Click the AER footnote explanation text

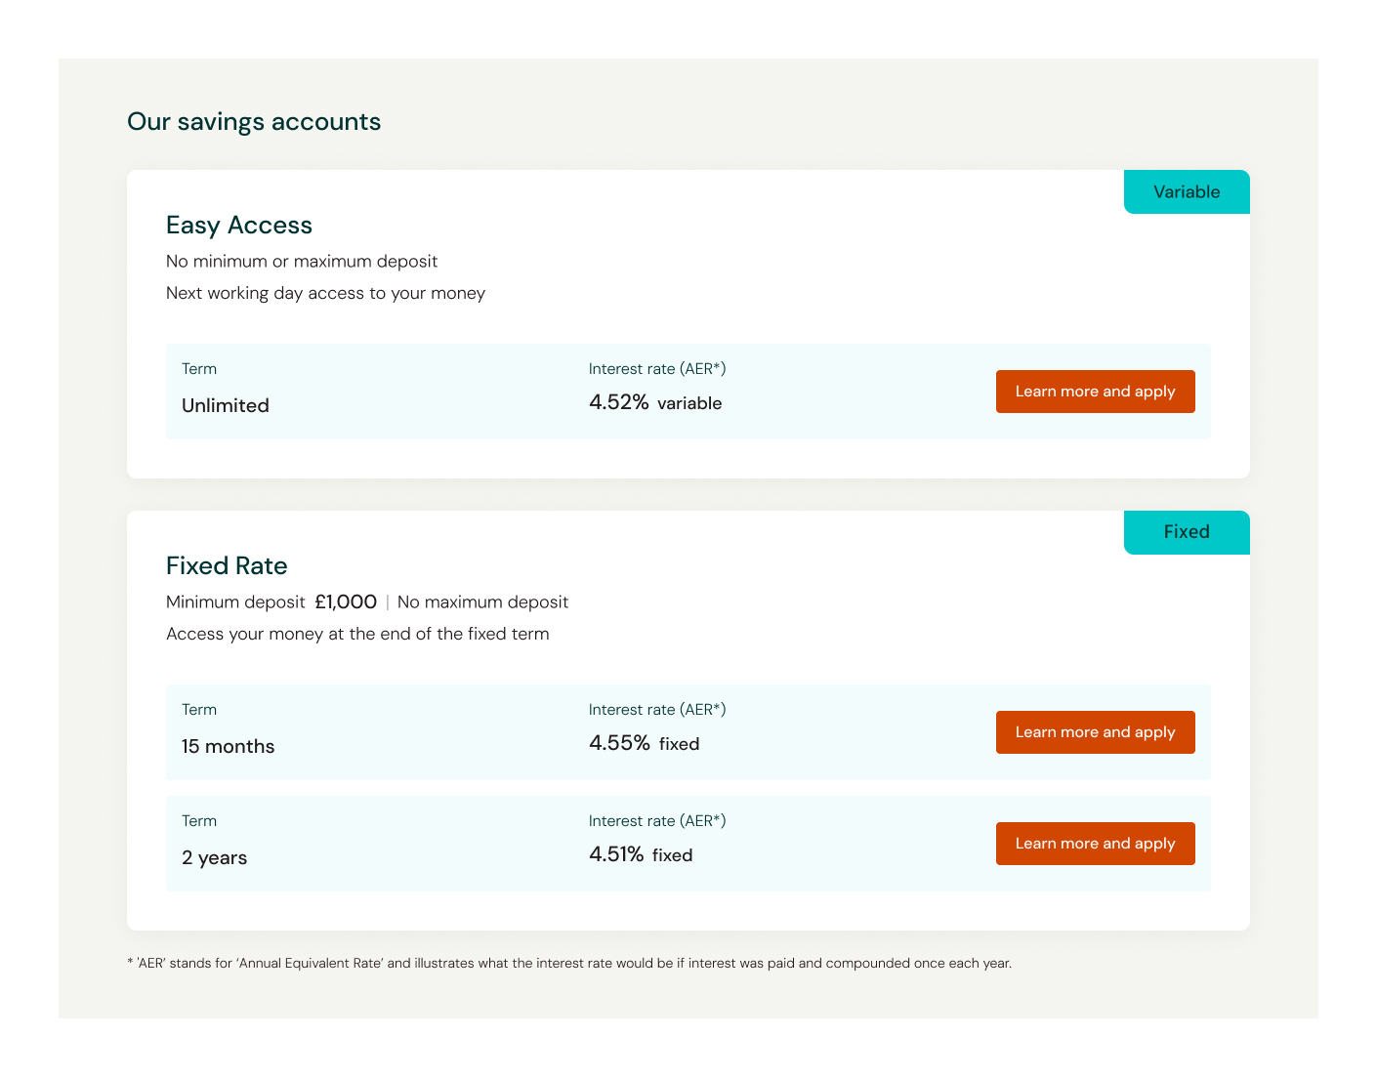(x=569, y=964)
